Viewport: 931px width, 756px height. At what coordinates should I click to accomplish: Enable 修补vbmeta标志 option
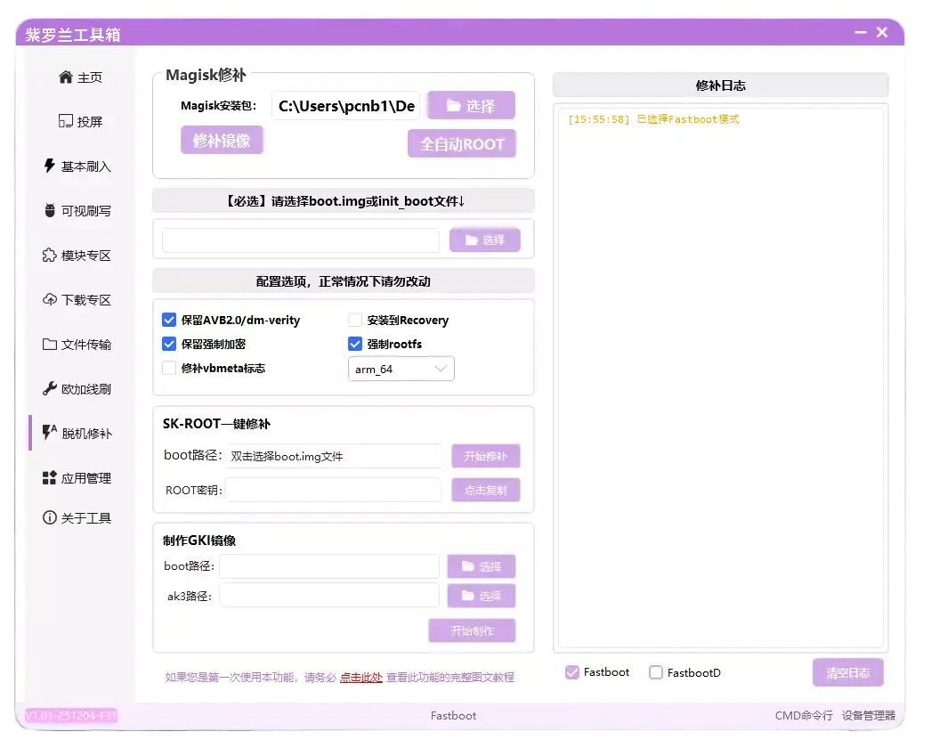click(x=169, y=368)
